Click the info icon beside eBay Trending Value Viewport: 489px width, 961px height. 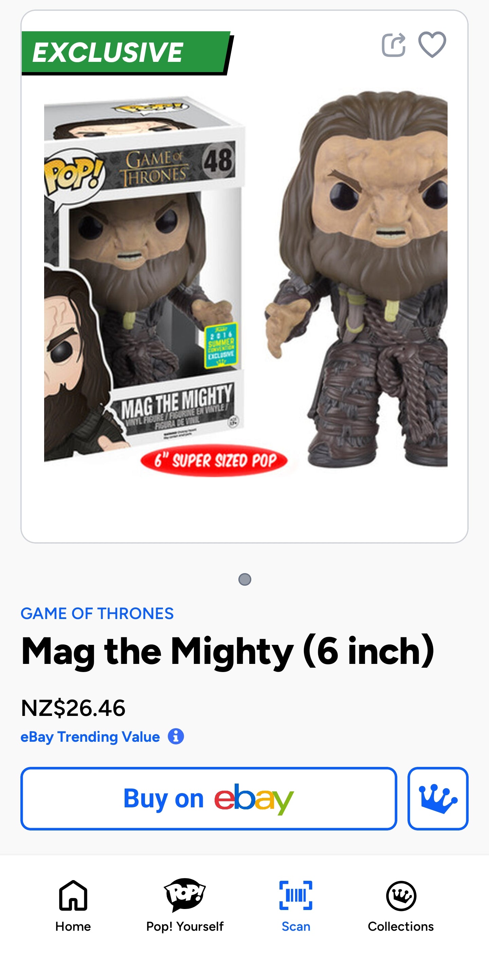176,736
